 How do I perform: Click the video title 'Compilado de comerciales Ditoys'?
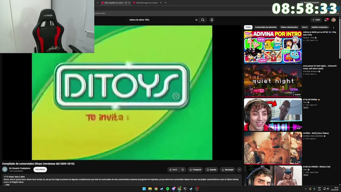[x=38, y=164]
